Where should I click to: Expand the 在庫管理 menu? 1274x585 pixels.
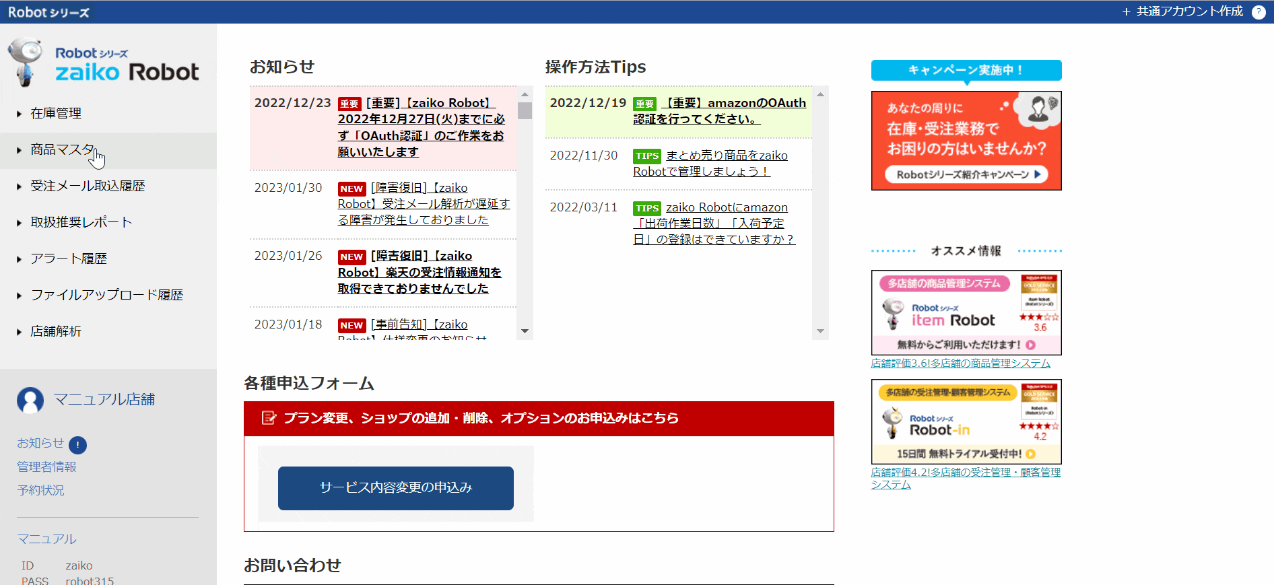pos(55,114)
